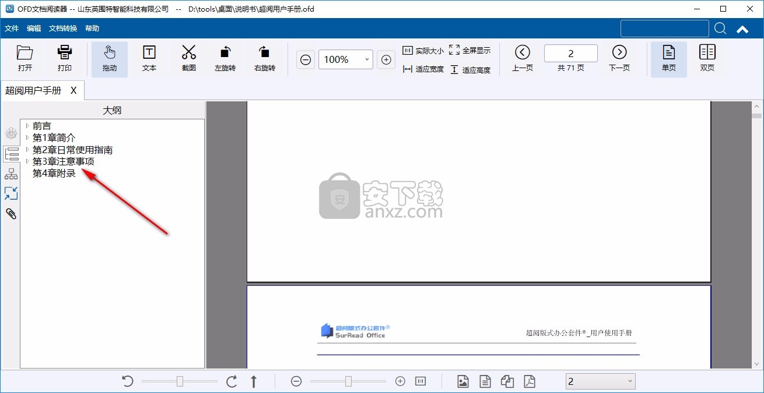Viewport: 764px width, 393px height.
Task: Click bottom bar actual-size 1:1 icon
Action: tap(420, 381)
